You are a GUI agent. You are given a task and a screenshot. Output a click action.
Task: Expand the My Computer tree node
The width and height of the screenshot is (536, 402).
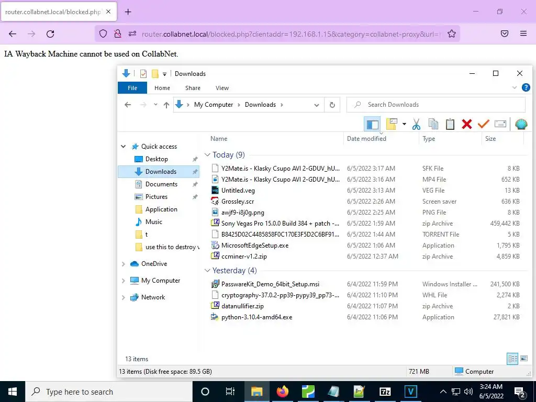[124, 281]
